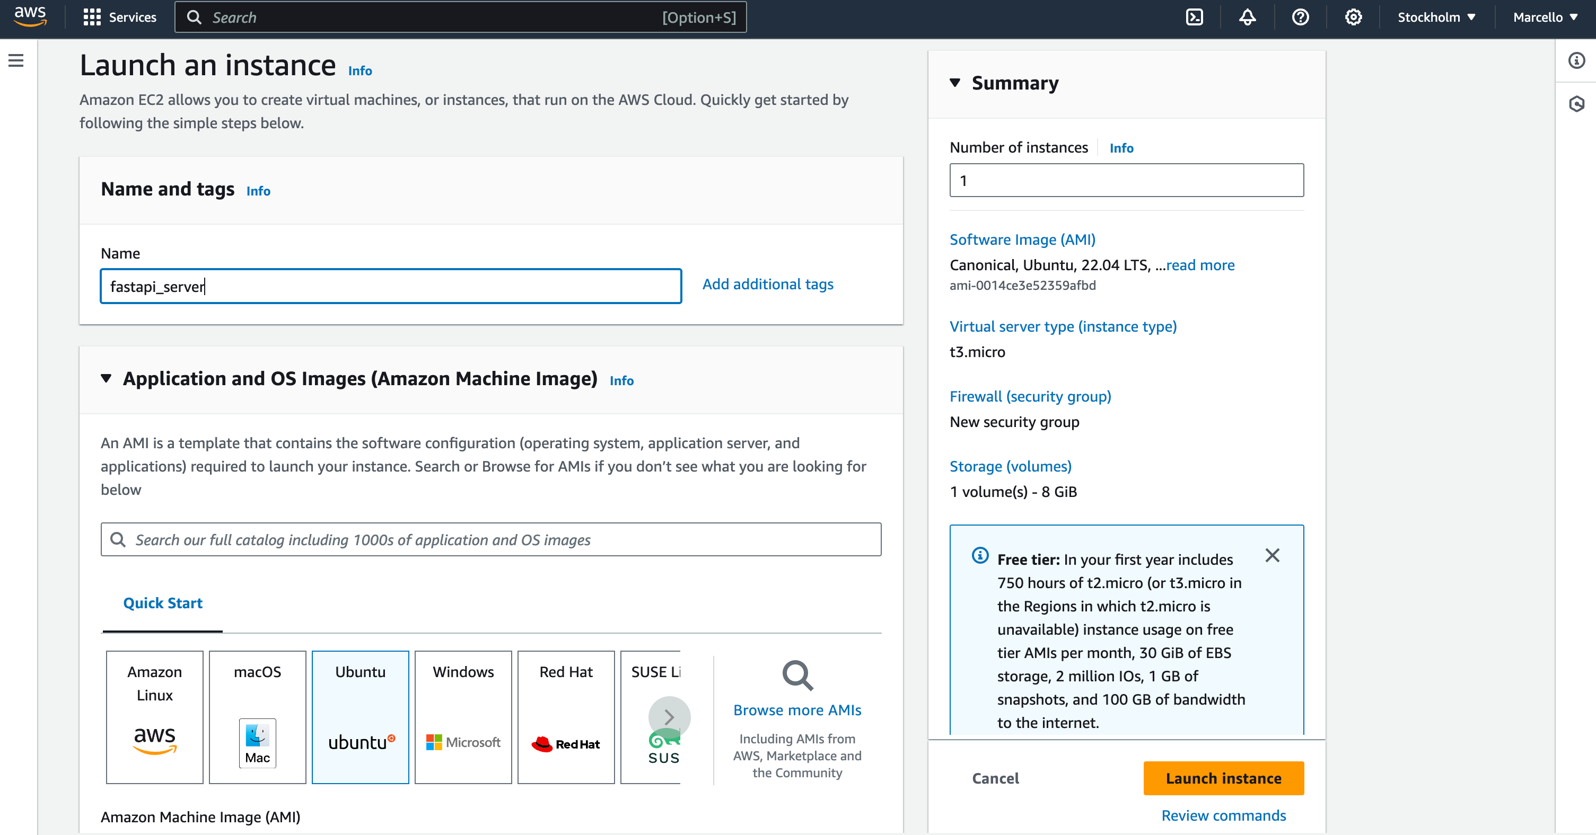This screenshot has width=1596, height=835.
Task: Focus the Number of instances field
Action: [x=1126, y=180]
